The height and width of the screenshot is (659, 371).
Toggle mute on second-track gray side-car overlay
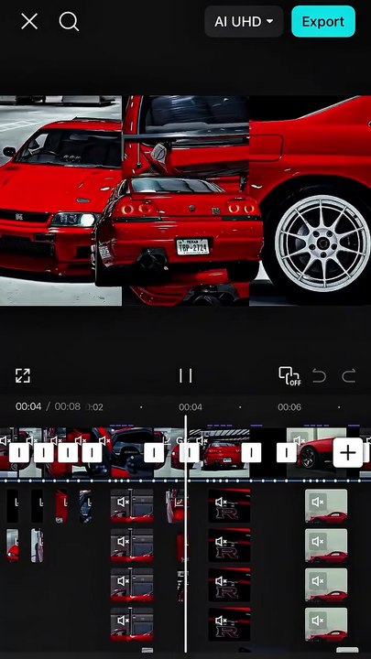pyautogui.click(x=318, y=541)
